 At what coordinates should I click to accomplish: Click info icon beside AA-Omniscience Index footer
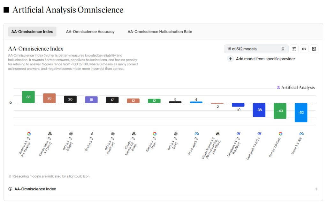(x=10, y=189)
